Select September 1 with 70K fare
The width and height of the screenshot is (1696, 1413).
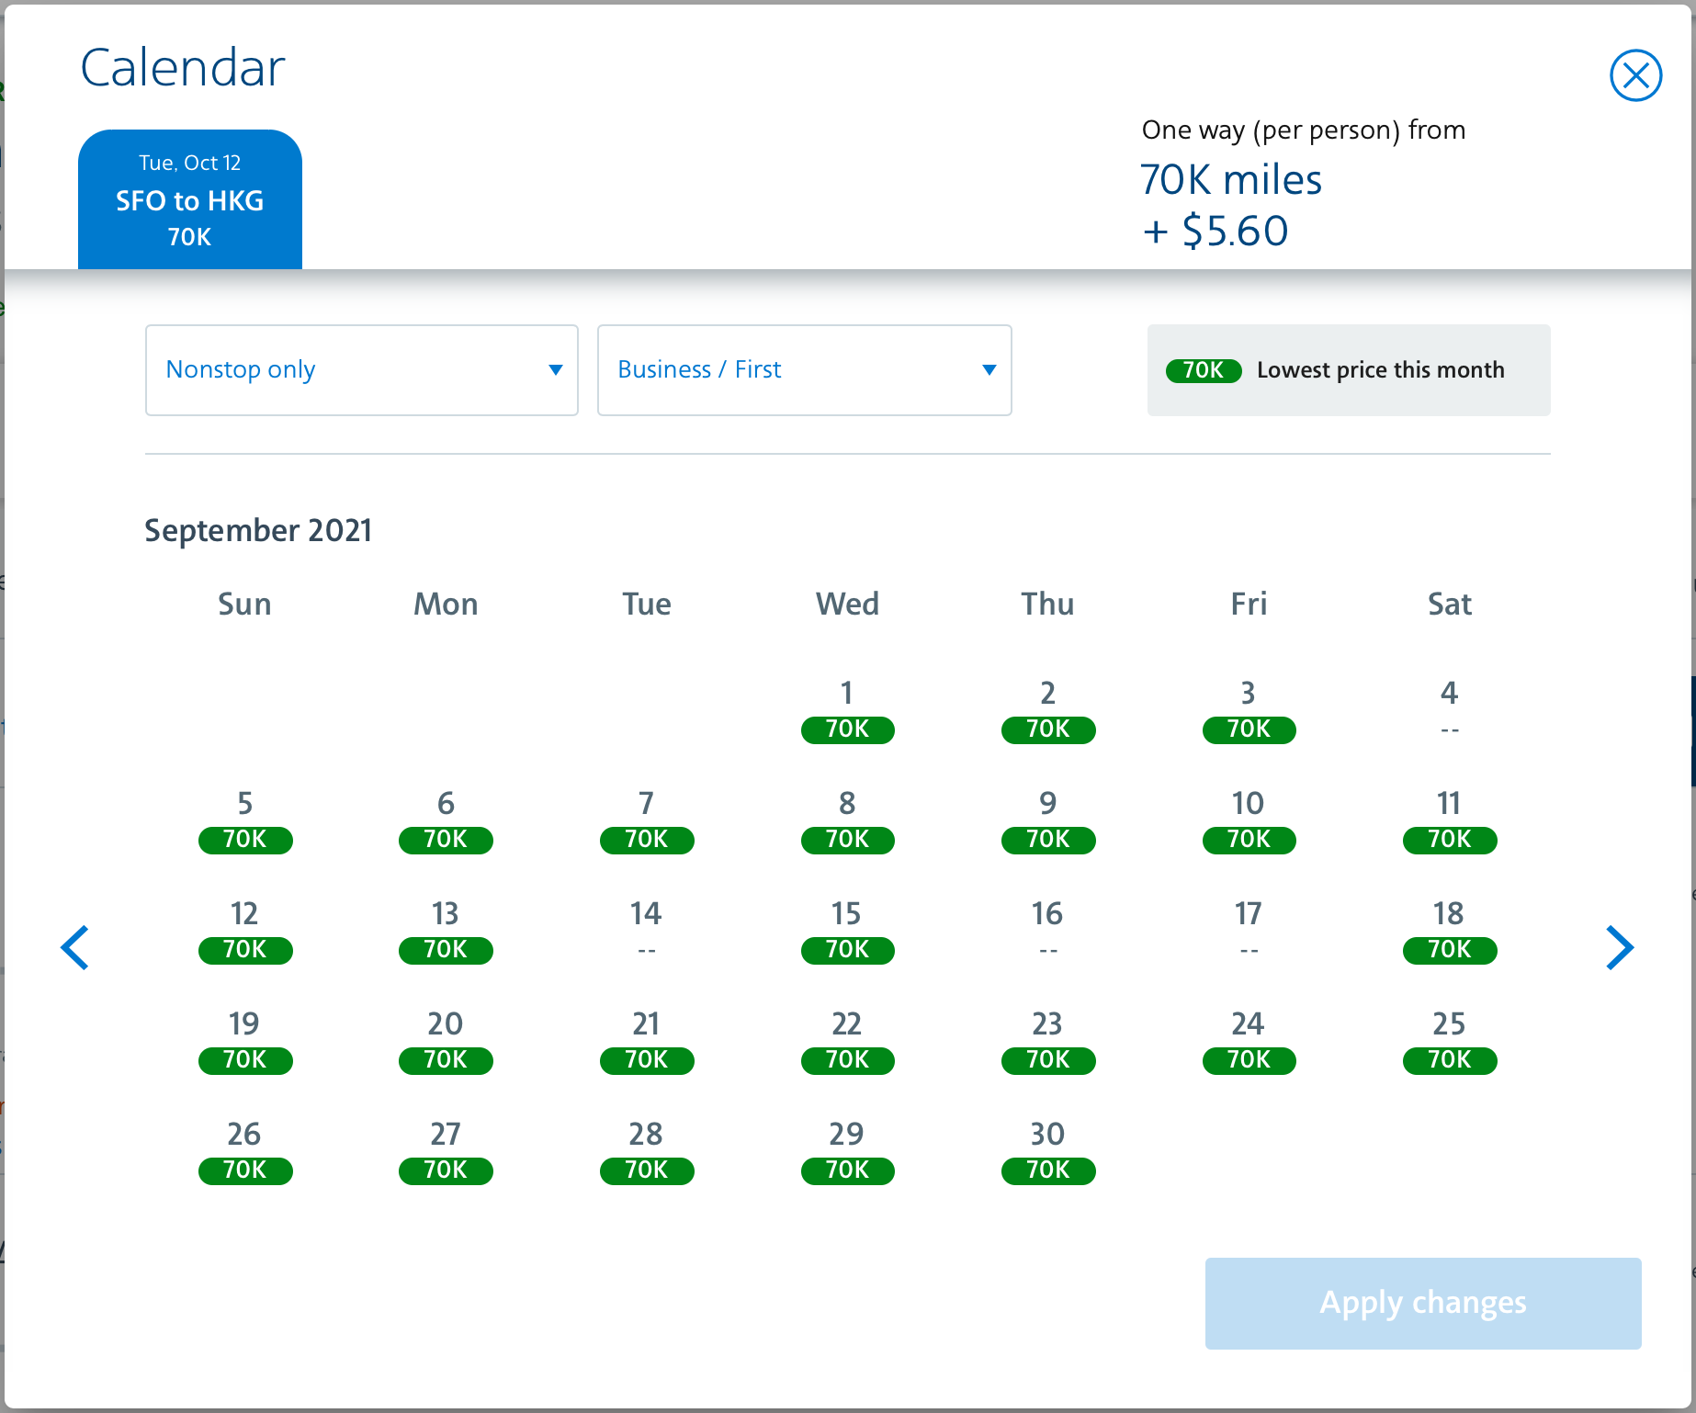[x=847, y=712]
